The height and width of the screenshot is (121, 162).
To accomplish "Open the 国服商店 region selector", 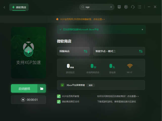I will (x=73, y=51).
